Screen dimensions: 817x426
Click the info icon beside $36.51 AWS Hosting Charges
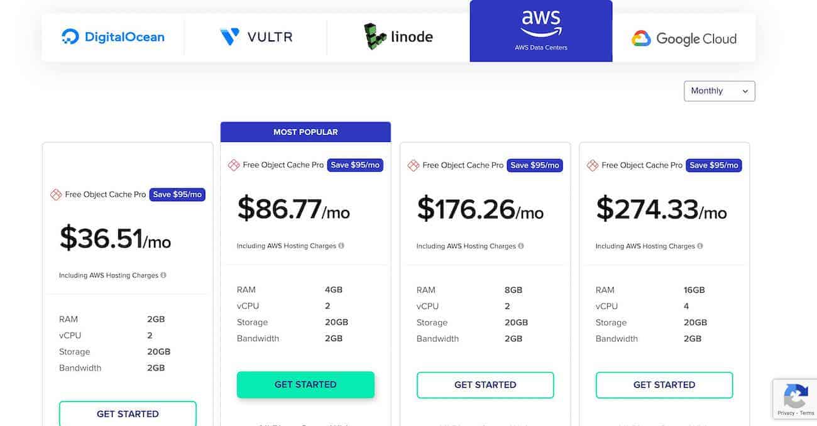(x=163, y=275)
